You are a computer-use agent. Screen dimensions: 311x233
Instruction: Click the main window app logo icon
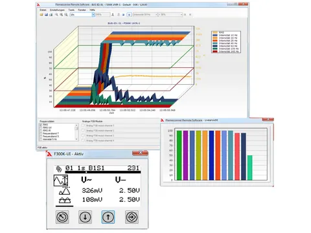pyautogui.click(x=38, y=5)
